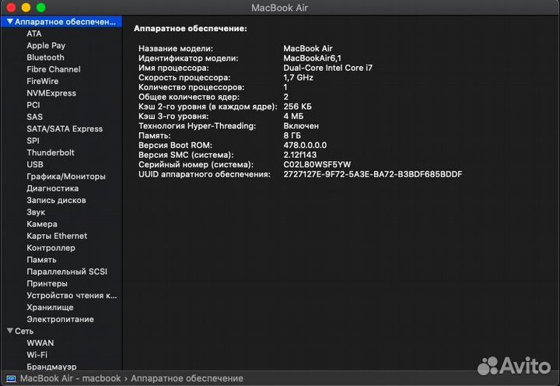Select Электропитание entry
The image size is (560, 386).
coord(60,319)
